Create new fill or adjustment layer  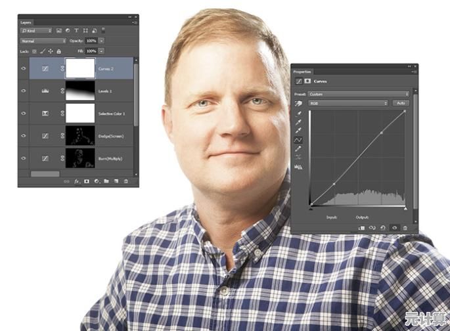pyautogui.click(x=97, y=181)
